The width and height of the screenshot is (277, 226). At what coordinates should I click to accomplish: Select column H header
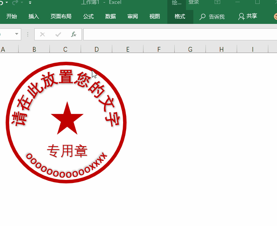pos(222,49)
